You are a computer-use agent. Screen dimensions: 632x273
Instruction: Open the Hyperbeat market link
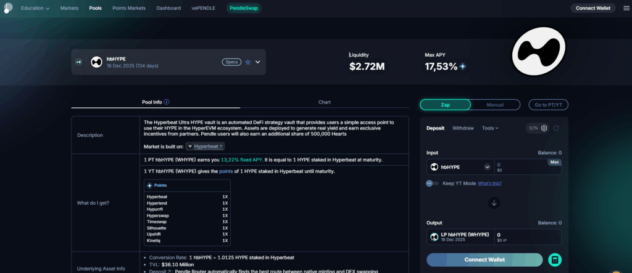pos(205,147)
